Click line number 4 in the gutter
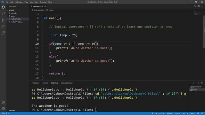This screenshot has width=205, height=115. pos(38,18)
